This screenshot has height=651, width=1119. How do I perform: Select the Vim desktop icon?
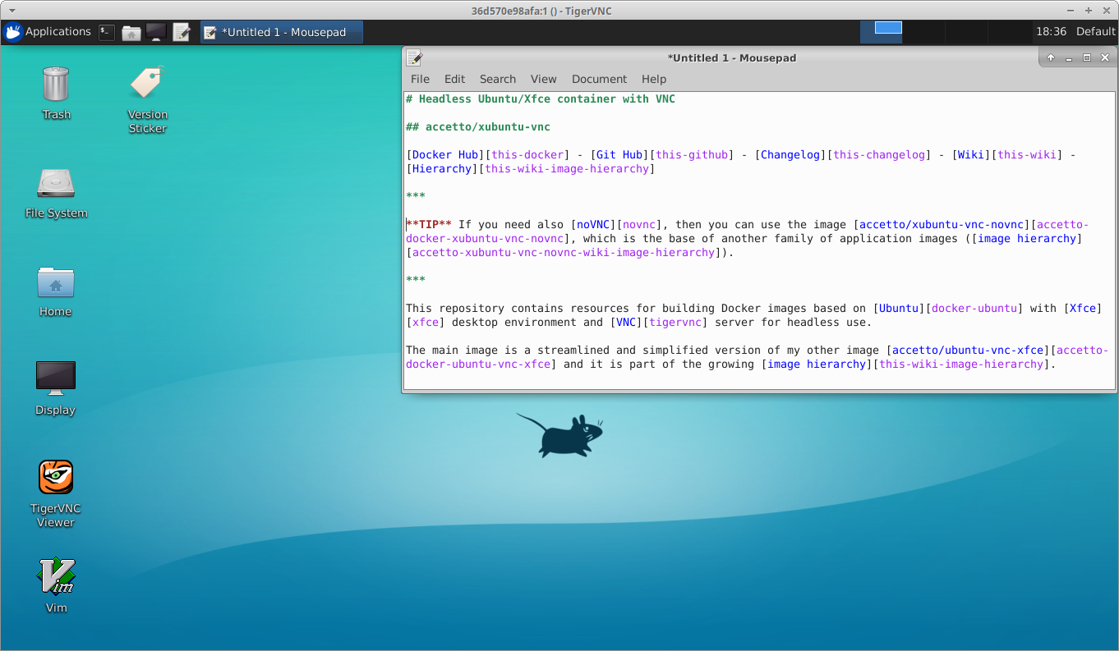pyautogui.click(x=56, y=585)
